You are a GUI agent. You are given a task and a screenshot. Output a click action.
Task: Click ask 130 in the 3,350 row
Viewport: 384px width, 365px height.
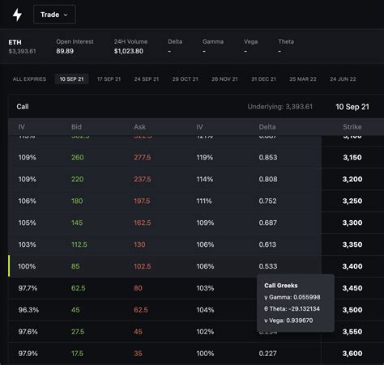coord(139,244)
